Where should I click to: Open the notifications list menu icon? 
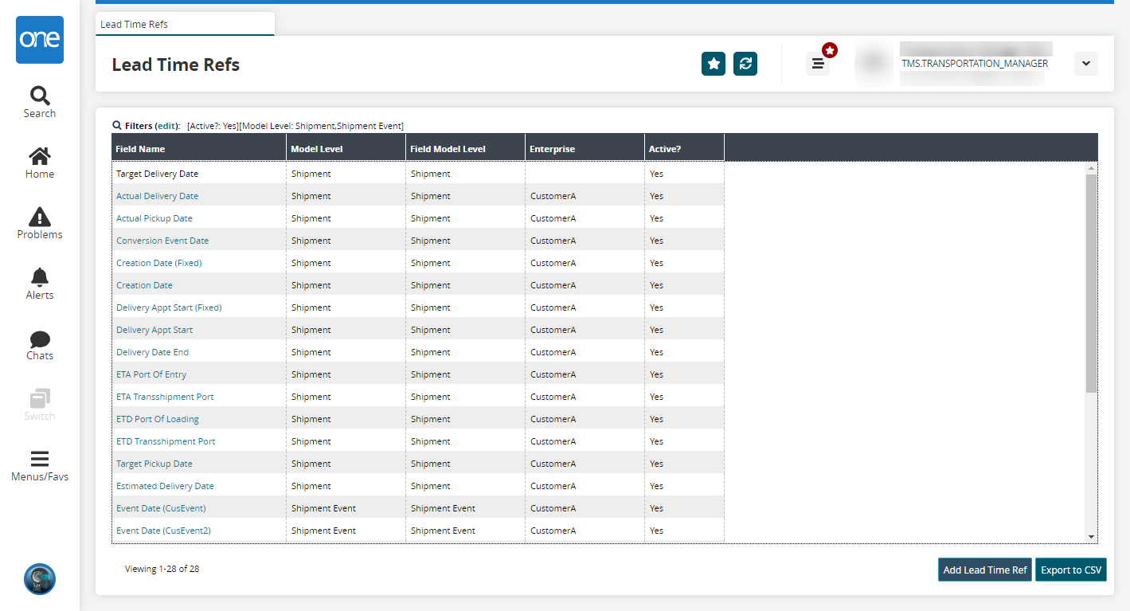click(x=818, y=64)
